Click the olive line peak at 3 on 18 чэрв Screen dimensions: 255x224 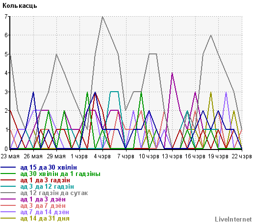coord(211,92)
